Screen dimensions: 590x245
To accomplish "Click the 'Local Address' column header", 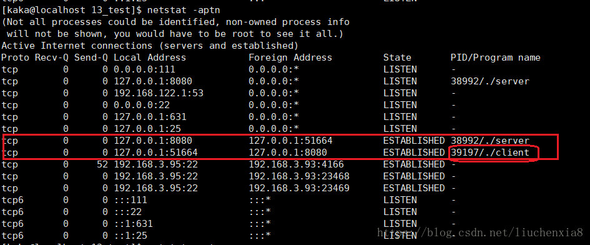I will 150,57.
